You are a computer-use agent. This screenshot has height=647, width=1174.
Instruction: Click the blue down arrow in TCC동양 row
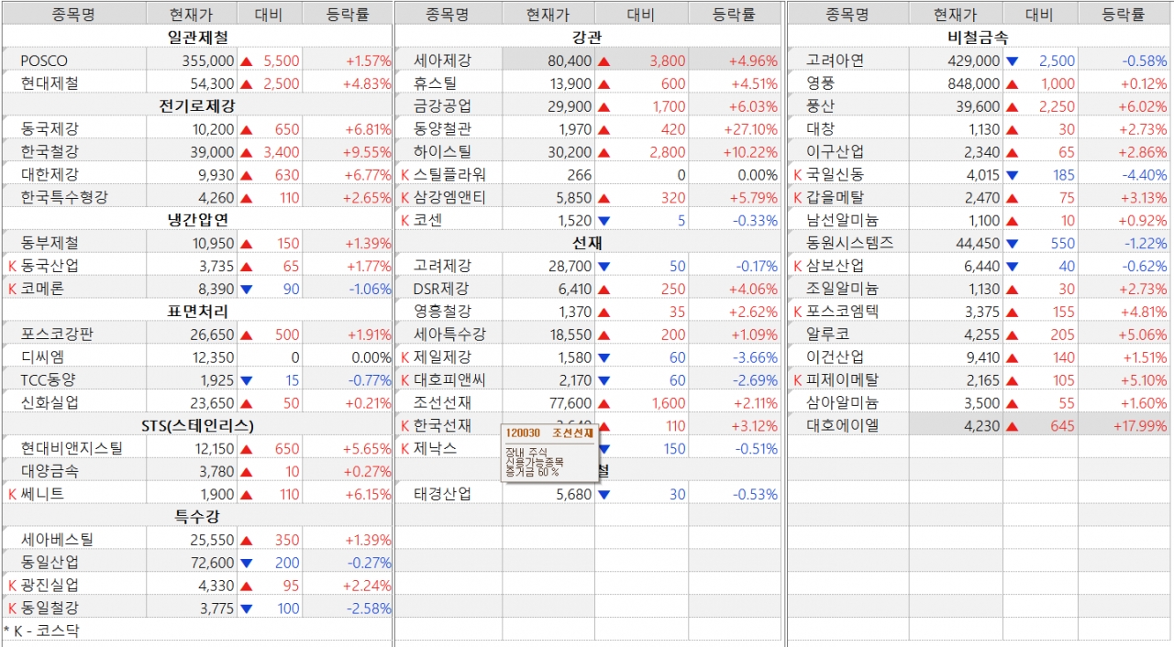pyautogui.click(x=246, y=380)
